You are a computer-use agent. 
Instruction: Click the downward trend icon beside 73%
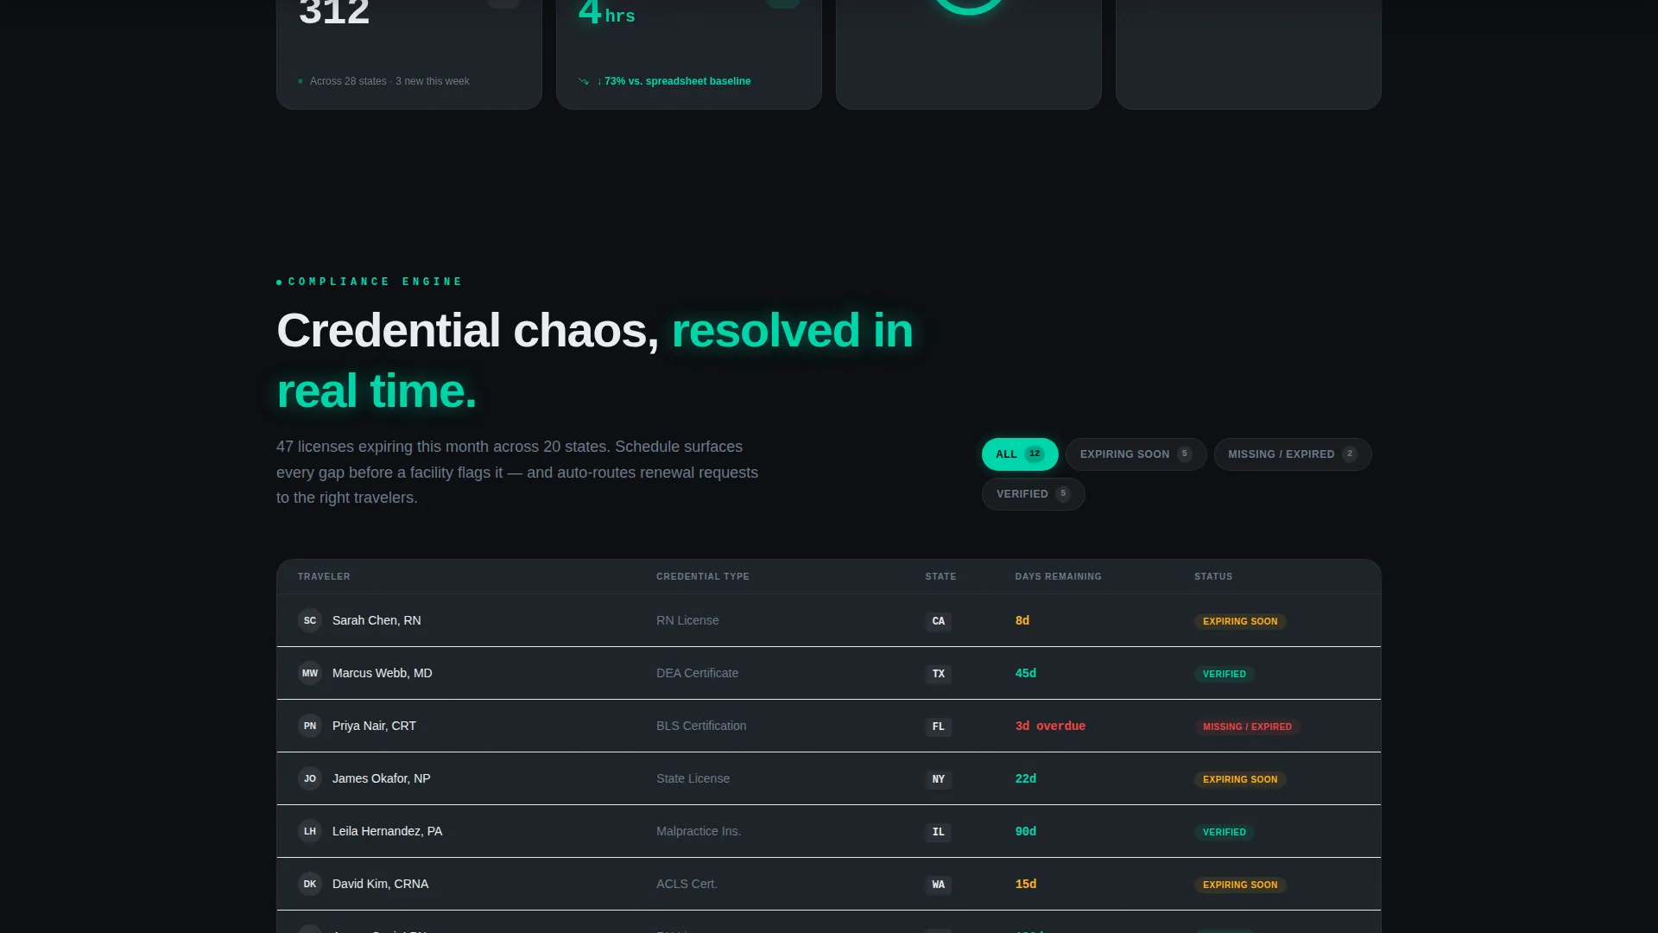tap(584, 81)
